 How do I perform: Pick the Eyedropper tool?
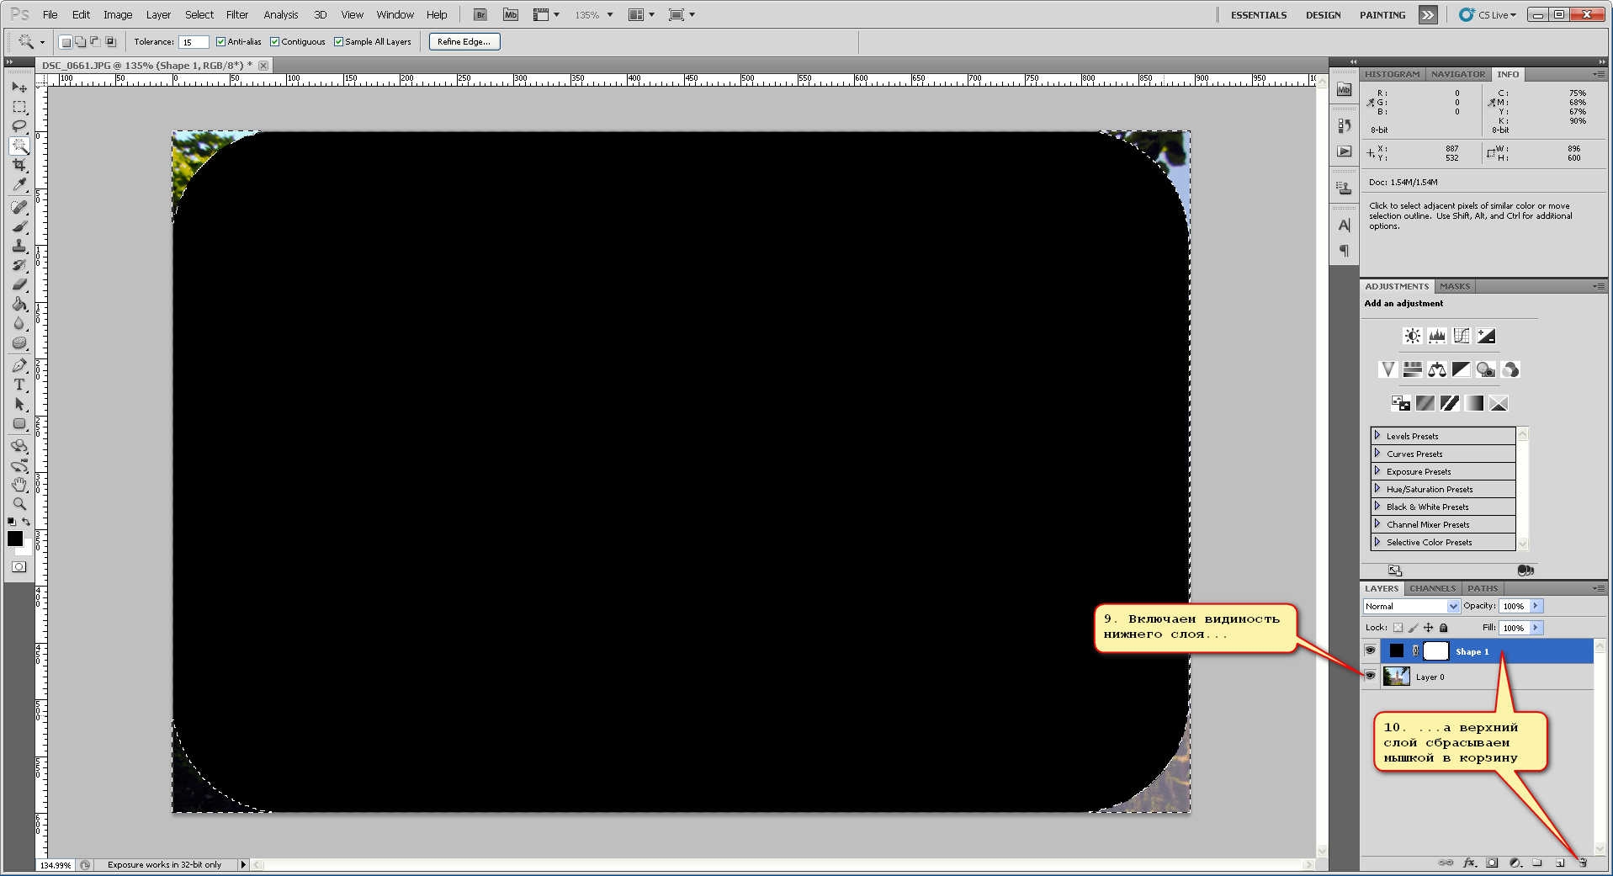[19, 185]
